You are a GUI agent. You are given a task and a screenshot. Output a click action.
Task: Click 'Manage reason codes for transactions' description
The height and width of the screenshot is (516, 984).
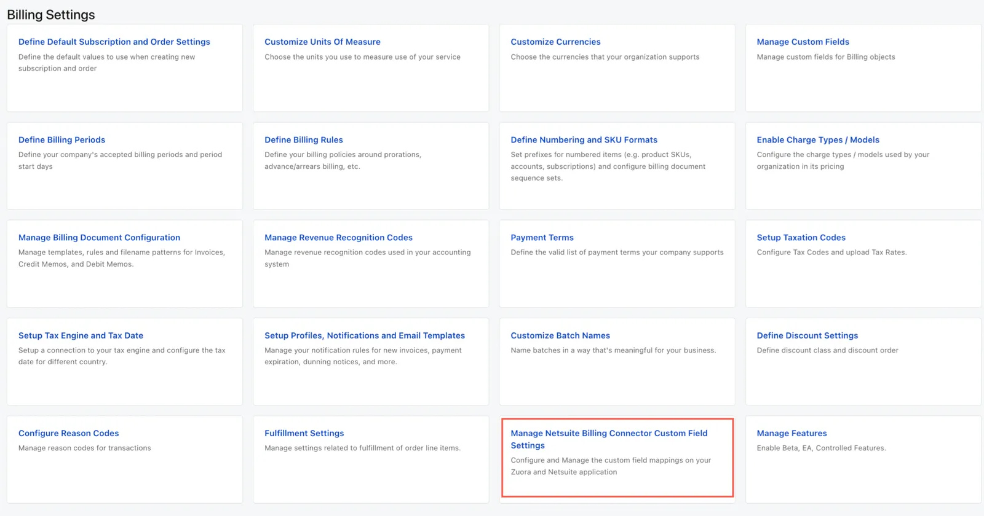pos(84,448)
